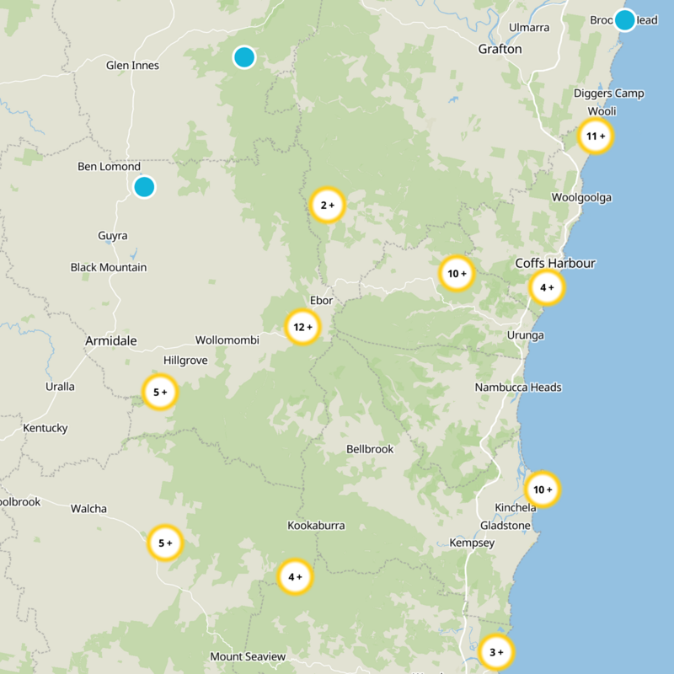Click the Wooli label
674x674 pixels.
(602, 111)
